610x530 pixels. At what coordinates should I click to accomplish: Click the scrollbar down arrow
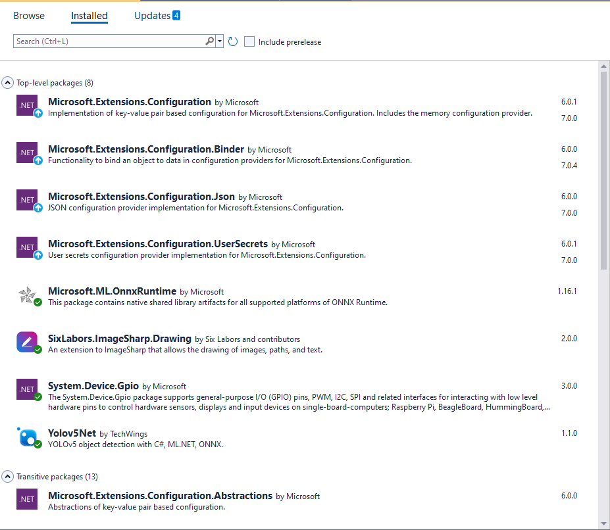pyautogui.click(x=603, y=523)
